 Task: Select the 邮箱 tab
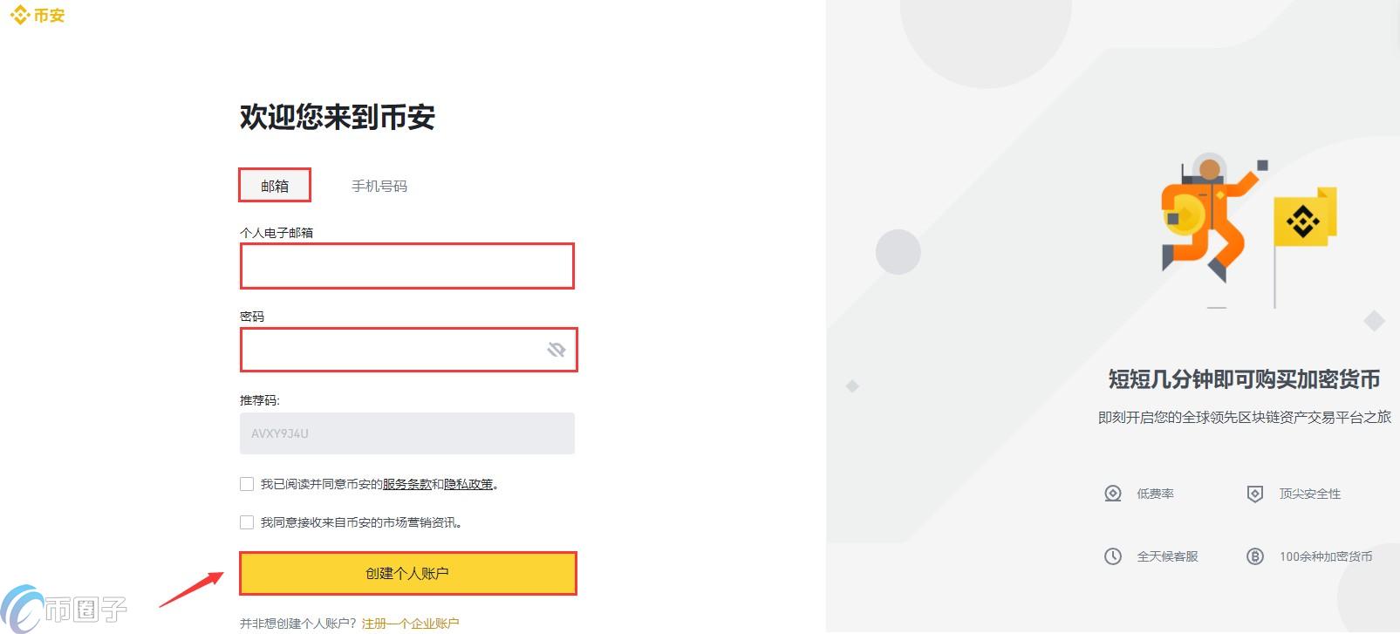(274, 185)
